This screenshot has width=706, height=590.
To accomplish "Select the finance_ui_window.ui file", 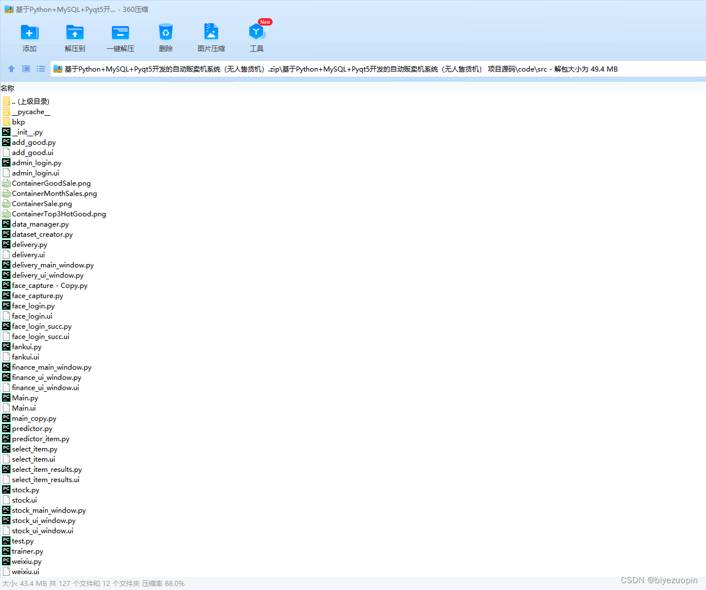I will point(41,387).
